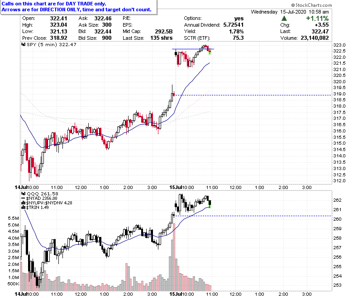Click the Last value '322.47' in quote table

(320, 32)
